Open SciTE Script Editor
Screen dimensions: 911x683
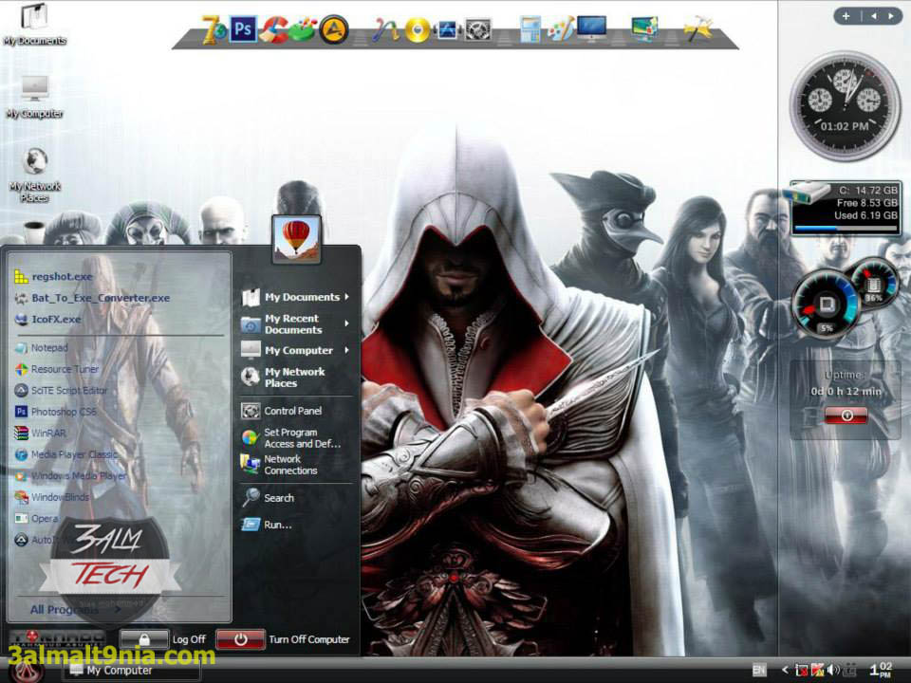coord(120,390)
